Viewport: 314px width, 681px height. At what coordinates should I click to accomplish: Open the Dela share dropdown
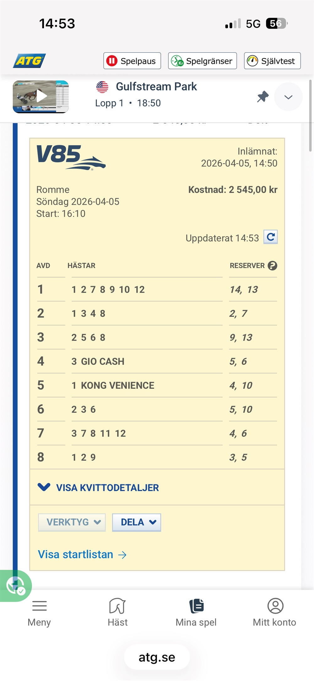(137, 522)
